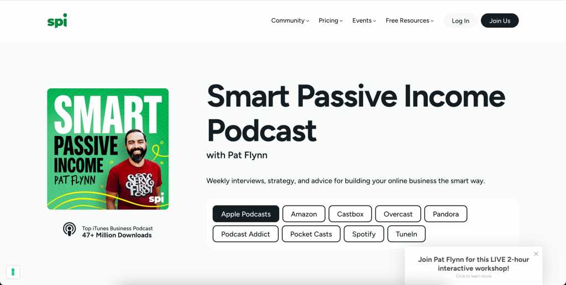Choose the Castbox platform button
This screenshot has width=566, height=285.
click(x=350, y=214)
